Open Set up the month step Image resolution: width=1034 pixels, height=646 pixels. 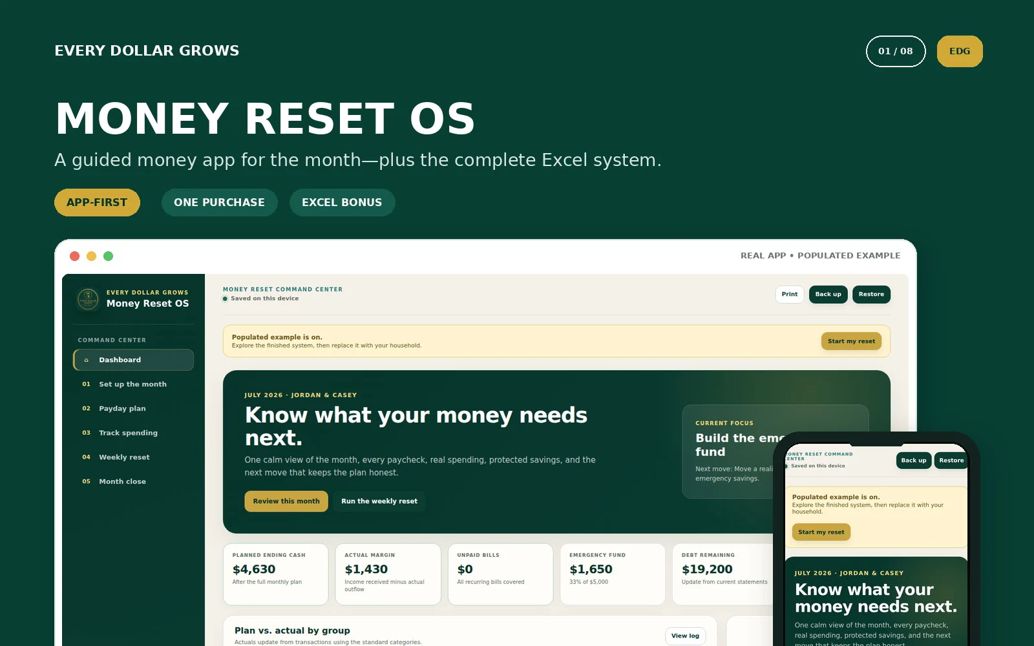point(133,384)
